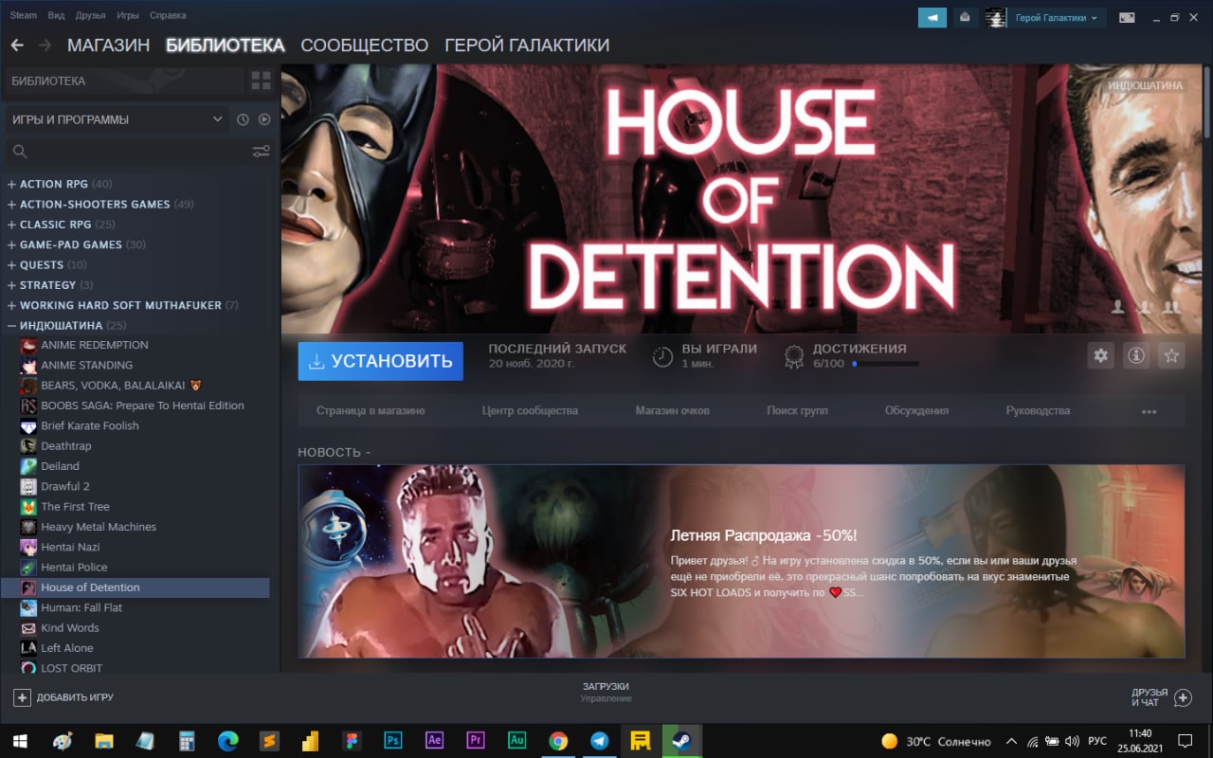The height and width of the screenshot is (758, 1213).
Task: Show game information icon
Action: click(1136, 355)
